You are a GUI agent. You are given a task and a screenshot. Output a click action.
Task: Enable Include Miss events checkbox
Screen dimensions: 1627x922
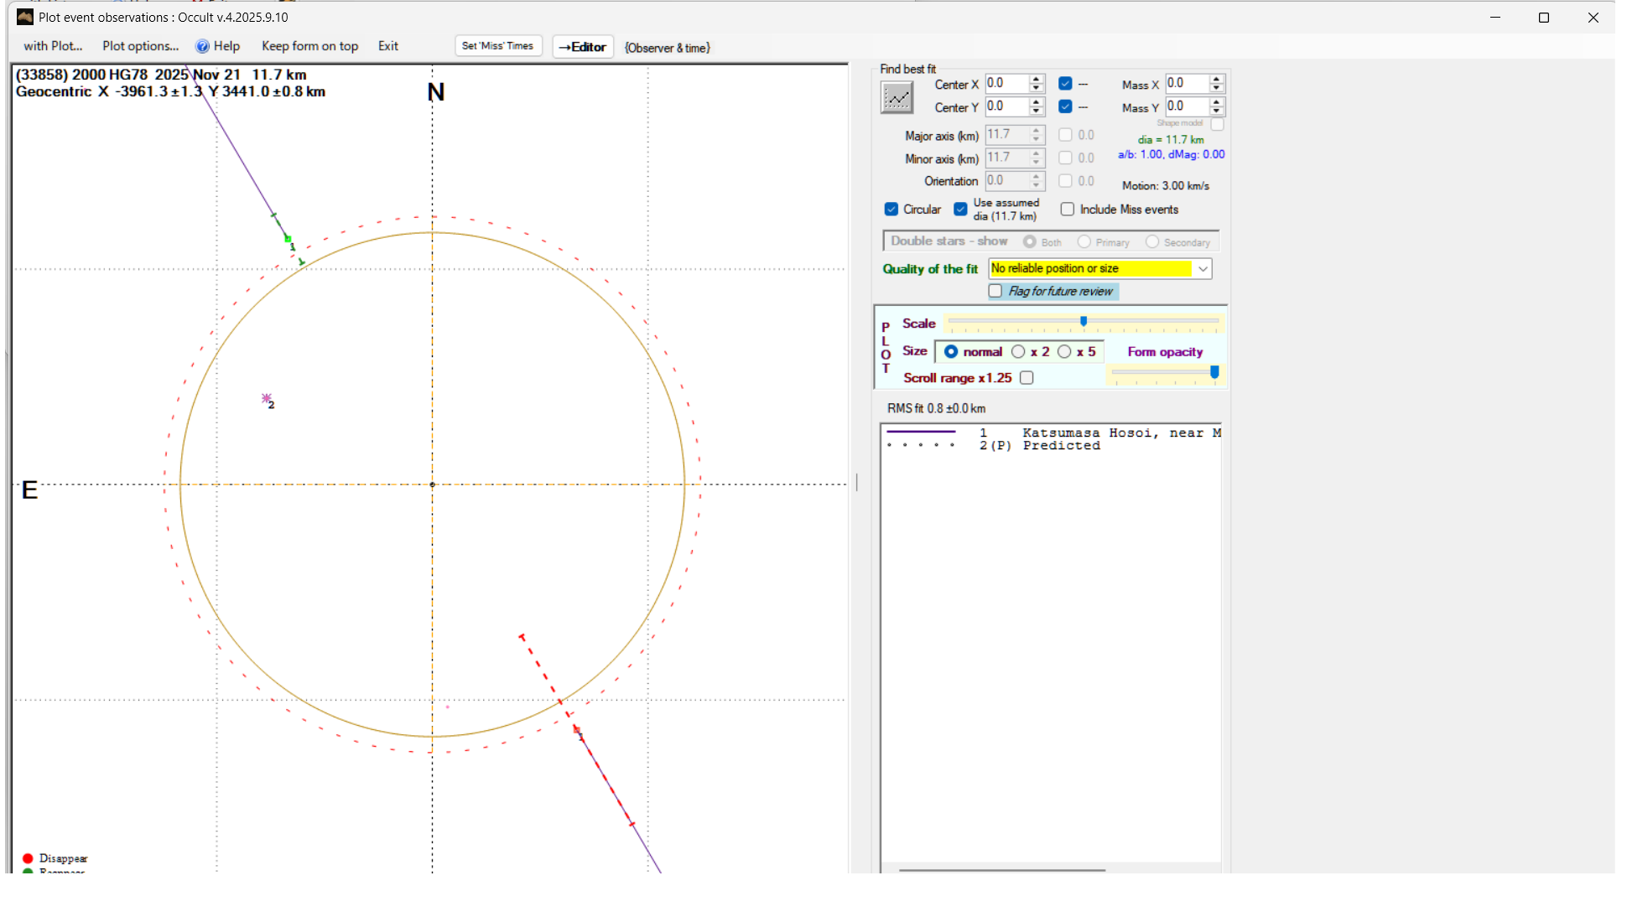pyautogui.click(x=1068, y=210)
